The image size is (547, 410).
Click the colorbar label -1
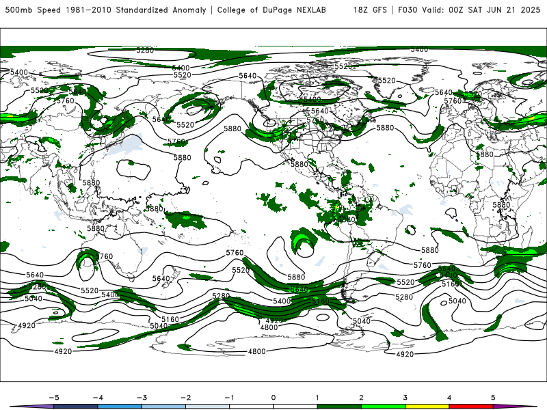[x=230, y=398]
